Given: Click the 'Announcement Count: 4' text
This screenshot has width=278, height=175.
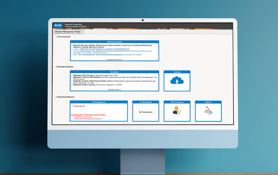Looking at the screenshot, I should tap(114, 60).
